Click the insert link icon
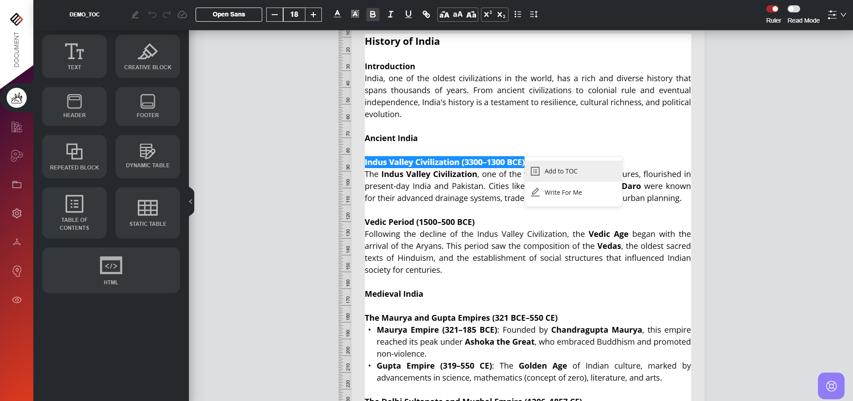 (426, 14)
